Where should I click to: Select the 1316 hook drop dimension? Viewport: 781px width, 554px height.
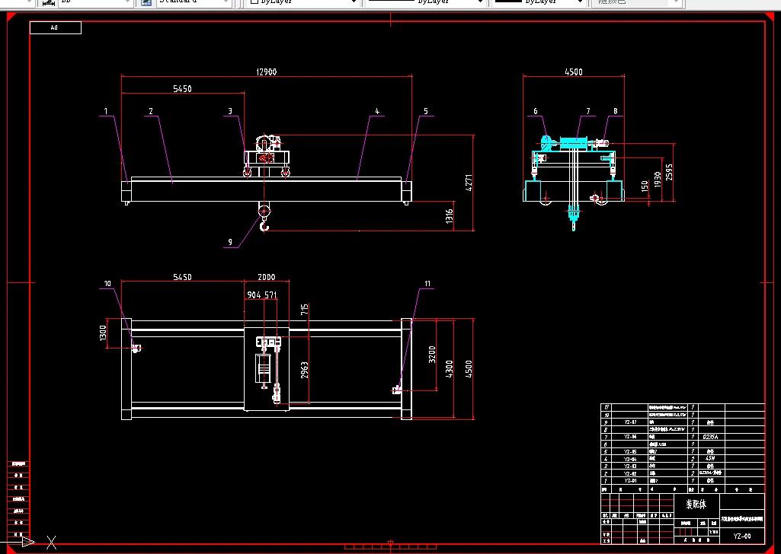point(450,216)
